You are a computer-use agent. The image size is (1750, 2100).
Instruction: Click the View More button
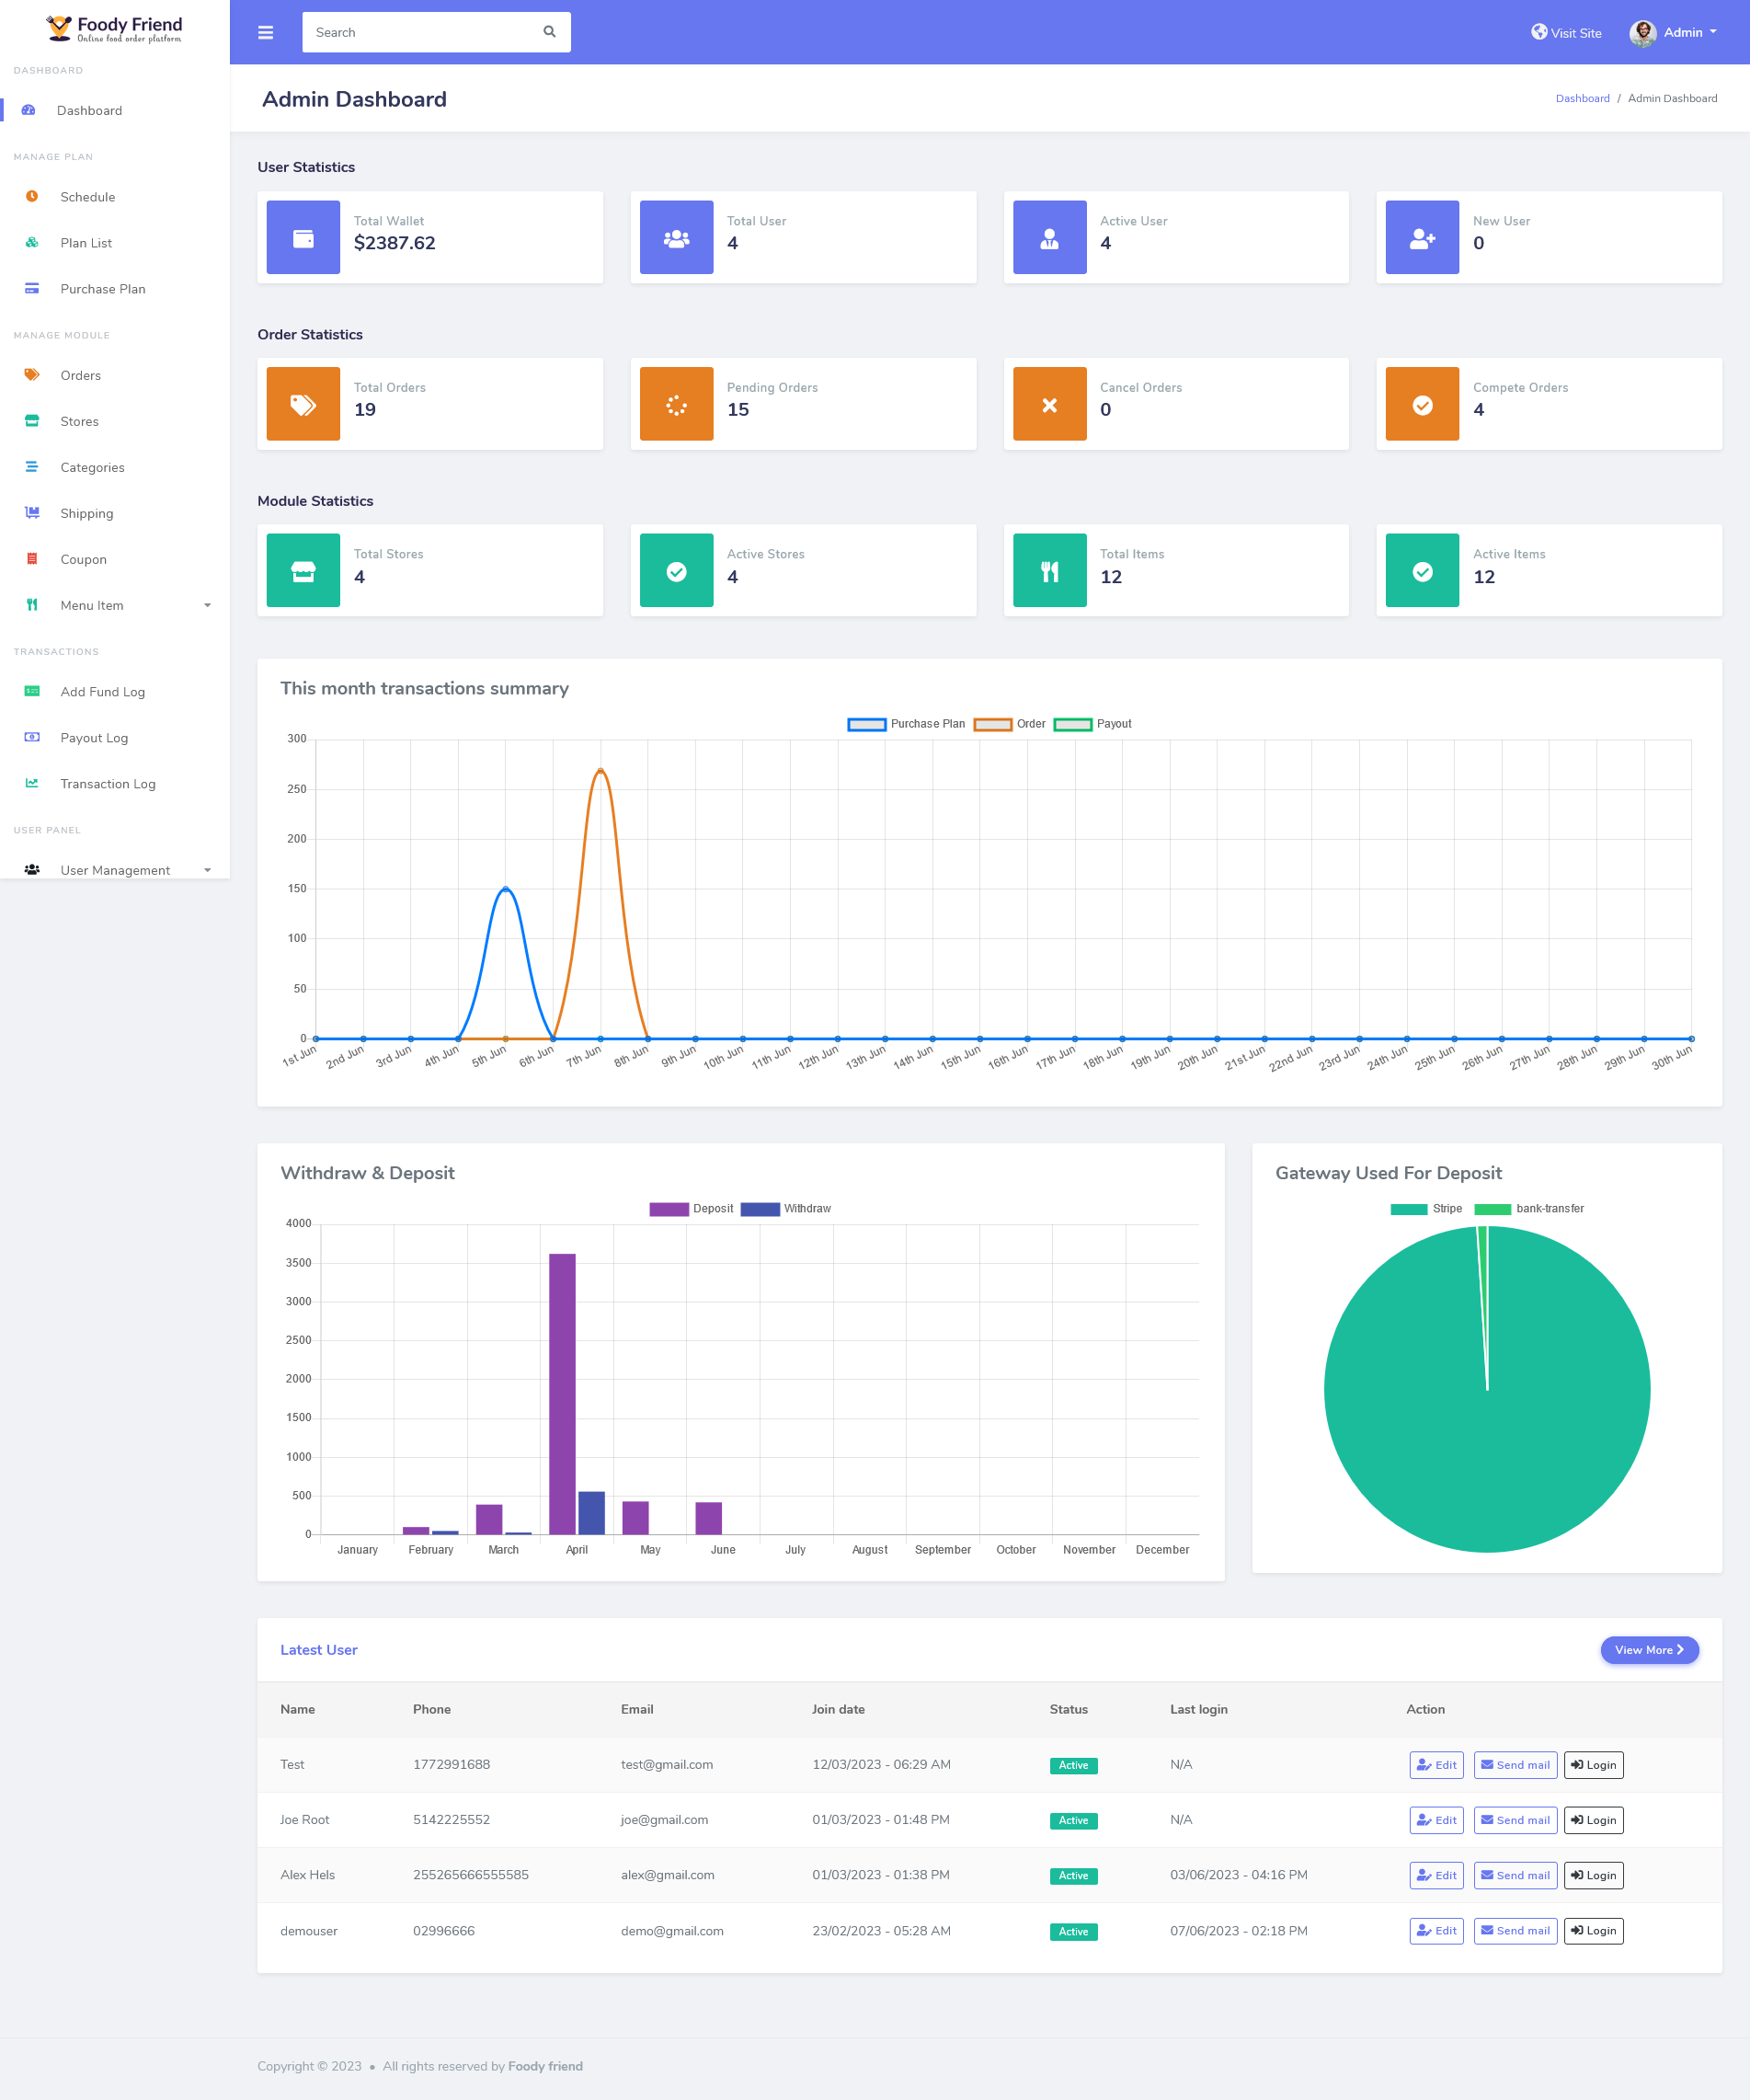click(x=1649, y=1650)
